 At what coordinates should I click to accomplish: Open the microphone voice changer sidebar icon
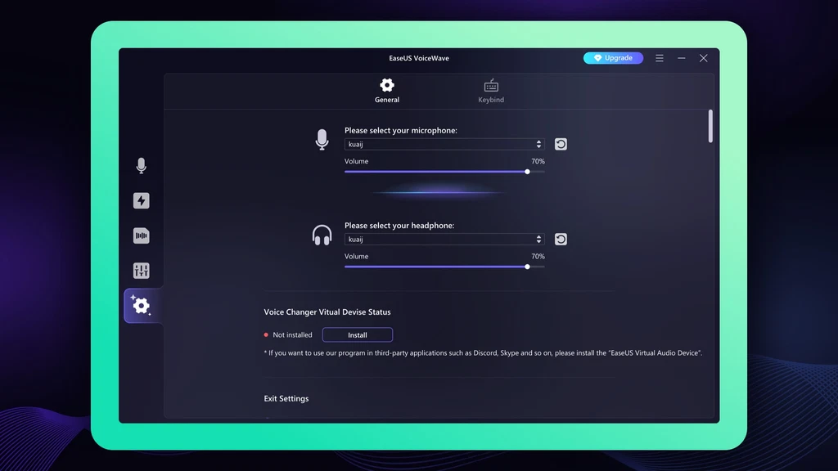point(141,166)
